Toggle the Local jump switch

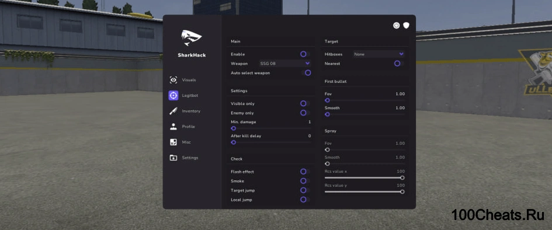(x=305, y=200)
